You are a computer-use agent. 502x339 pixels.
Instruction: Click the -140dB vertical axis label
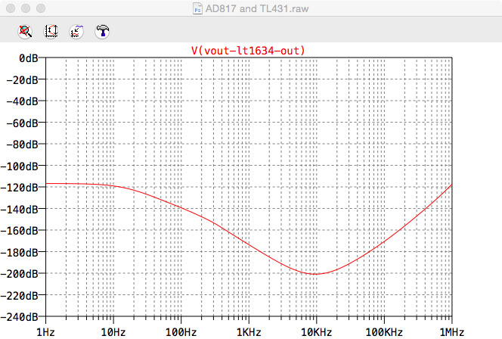pos(19,210)
